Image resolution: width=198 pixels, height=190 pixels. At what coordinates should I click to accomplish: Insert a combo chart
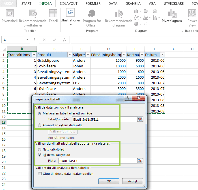point(155,17)
